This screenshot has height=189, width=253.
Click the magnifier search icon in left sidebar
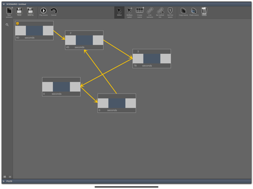click(x=7, y=25)
